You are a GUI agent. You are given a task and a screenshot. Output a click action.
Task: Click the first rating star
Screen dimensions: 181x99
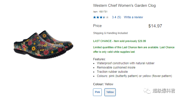pos(95,17)
